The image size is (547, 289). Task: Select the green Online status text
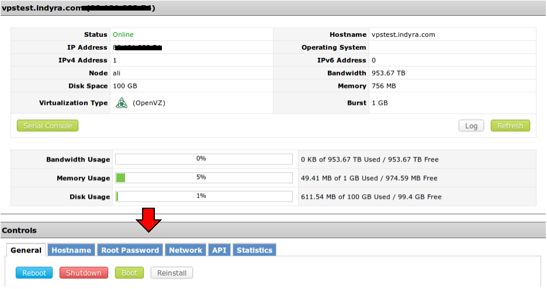pos(123,35)
